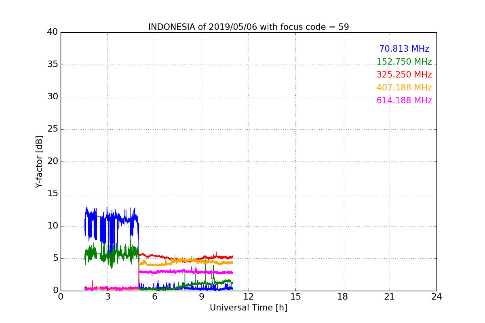Click the y-axis tick label '40'
The height and width of the screenshot is (323, 485).
click(53, 32)
